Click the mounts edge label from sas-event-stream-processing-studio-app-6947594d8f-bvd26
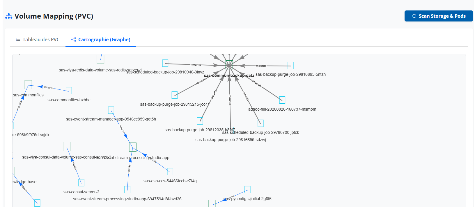Screen dimensions: 475x207 [x=129, y=169]
